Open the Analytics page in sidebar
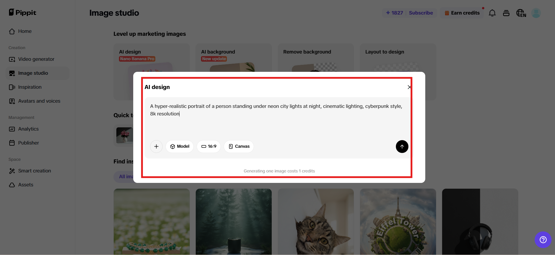Viewport: 555px width, 255px height. coord(28,129)
